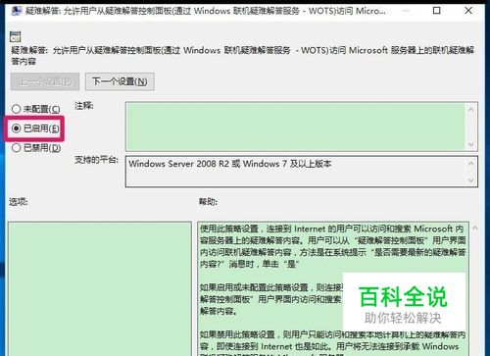Click the 注释: label
The image size is (490, 356).
(84, 106)
